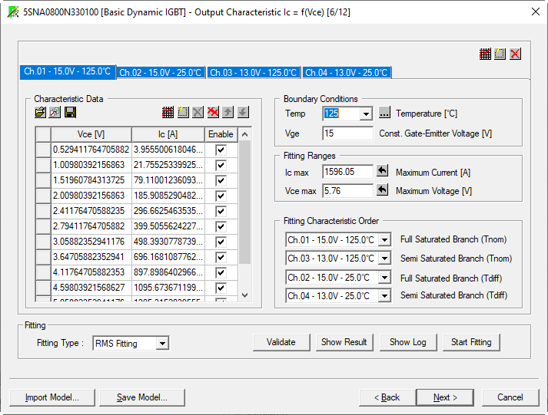Select the Ch.04 - 13.0V - 25.0°C tab
The image size is (548, 415).
point(347,73)
